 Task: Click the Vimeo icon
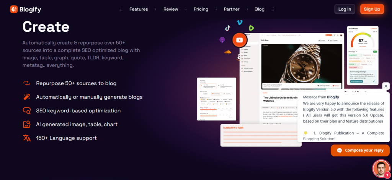[240, 23]
